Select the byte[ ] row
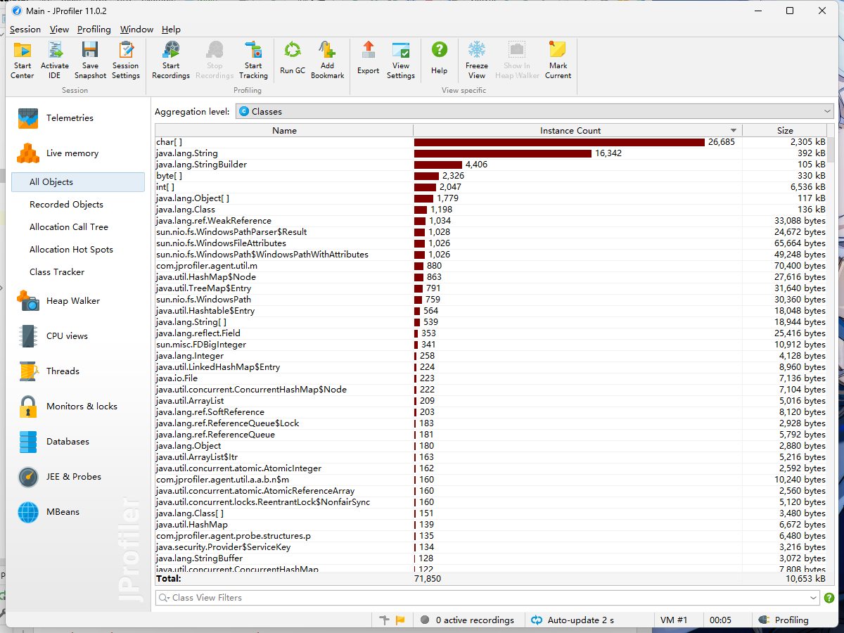This screenshot has height=633, width=844. 491,176
